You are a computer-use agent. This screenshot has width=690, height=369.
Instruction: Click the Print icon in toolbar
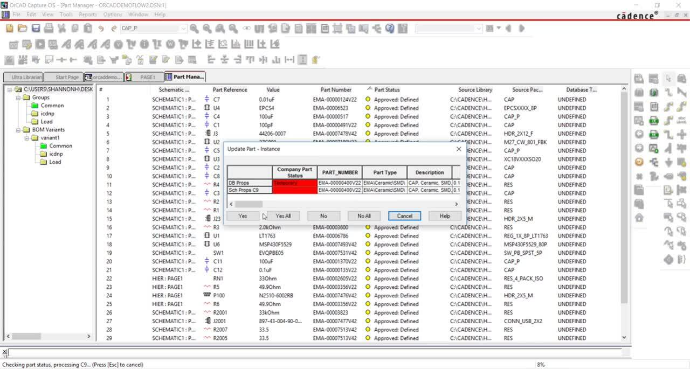point(49,28)
